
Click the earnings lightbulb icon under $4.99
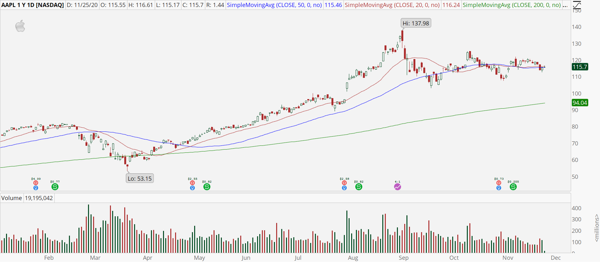[36, 188]
